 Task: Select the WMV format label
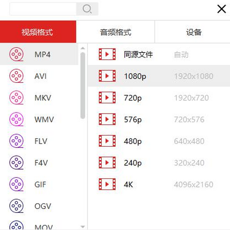(x=44, y=119)
